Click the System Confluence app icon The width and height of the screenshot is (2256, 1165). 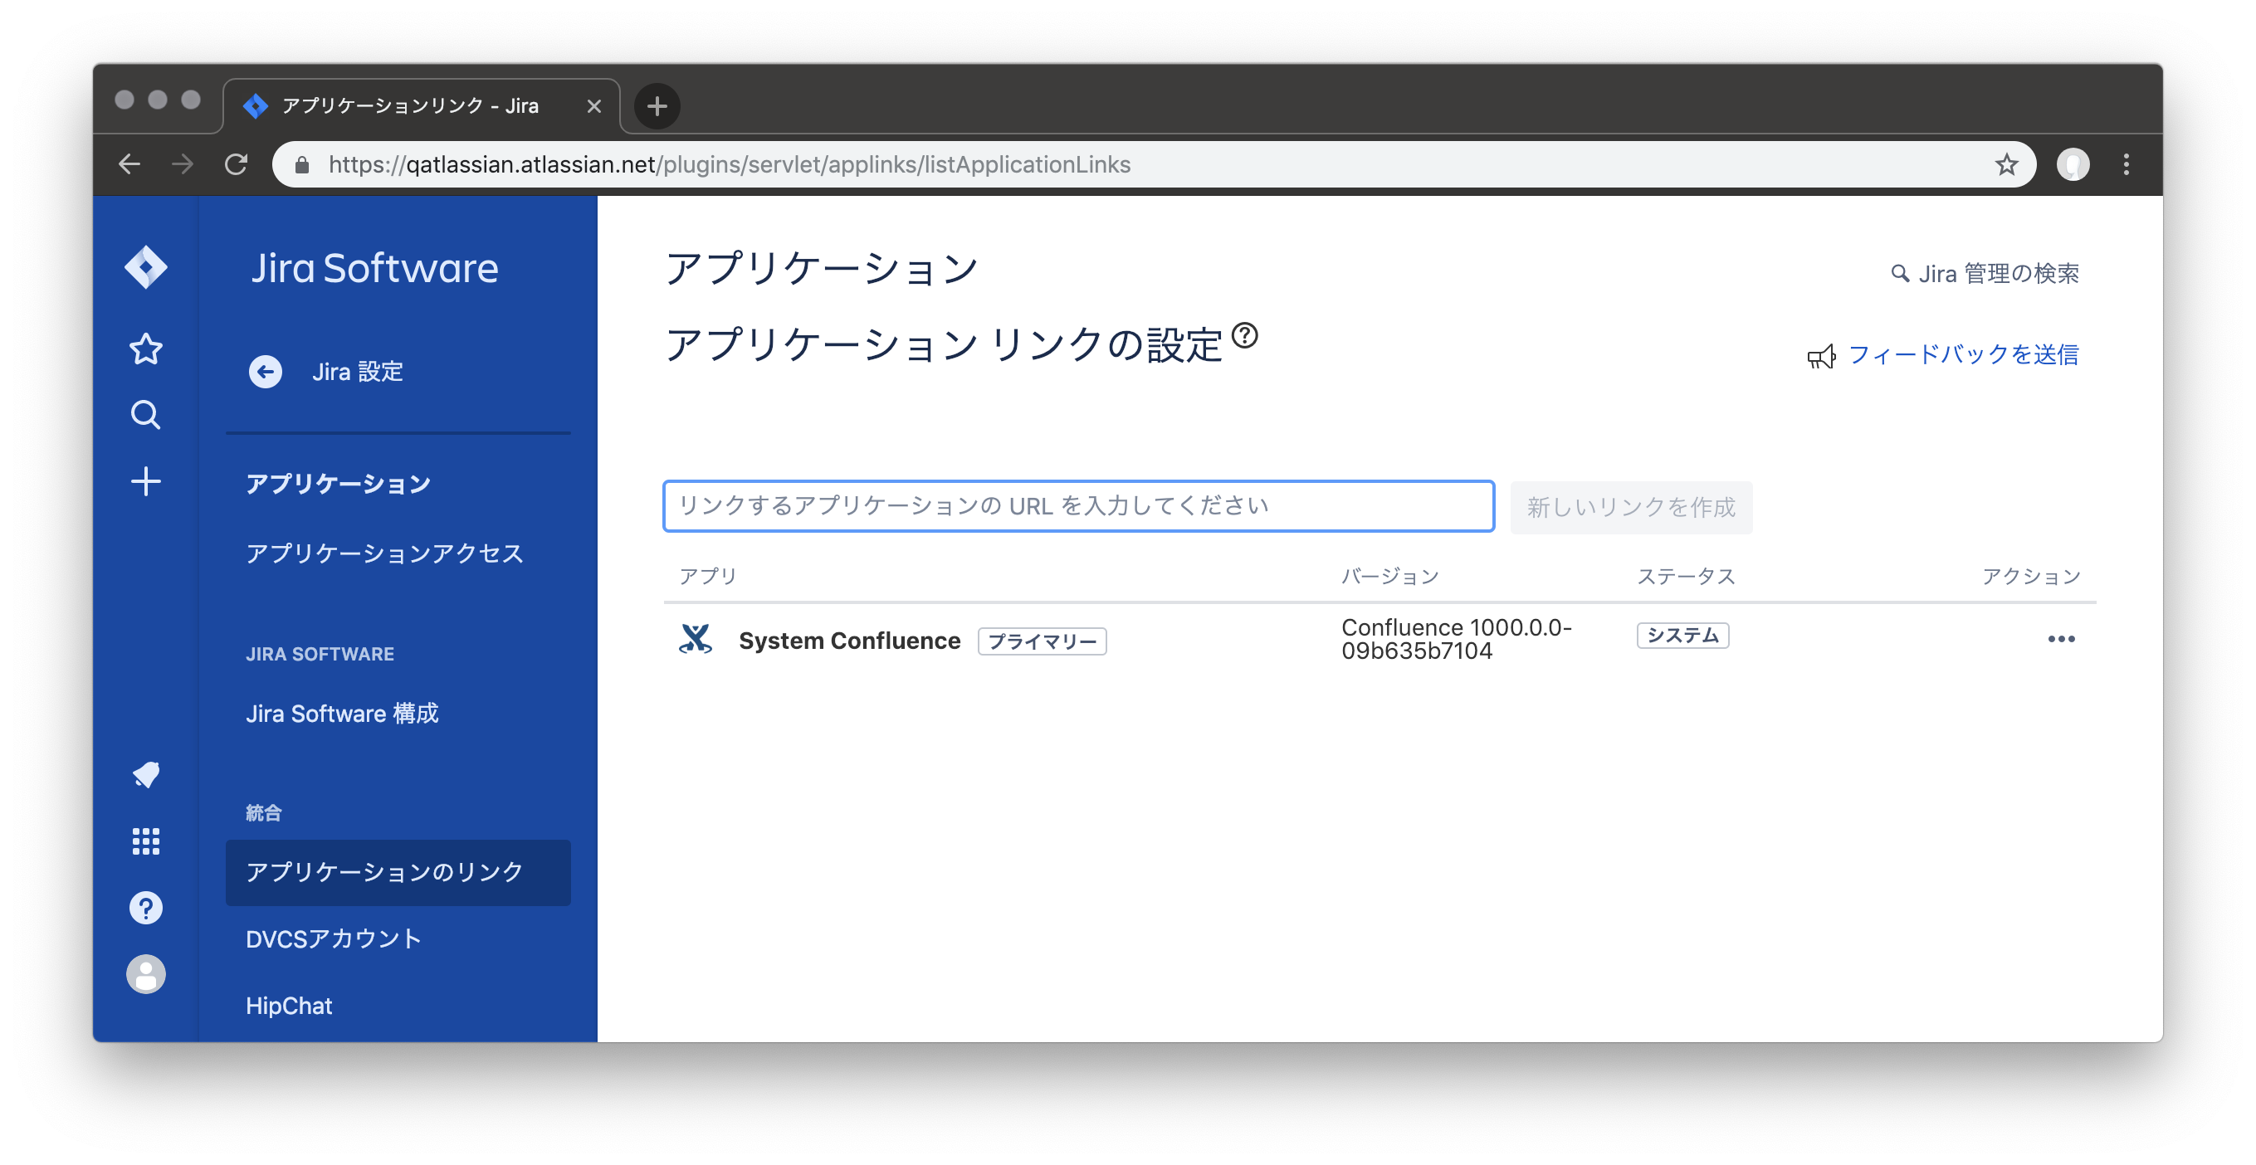pyautogui.click(x=696, y=640)
